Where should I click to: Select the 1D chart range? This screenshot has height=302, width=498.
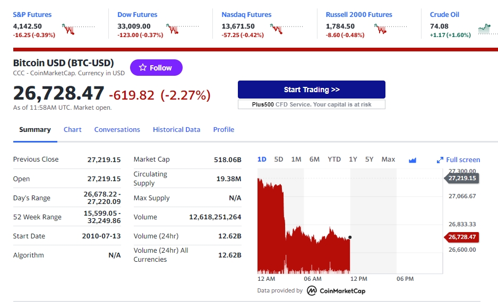tap(262, 159)
